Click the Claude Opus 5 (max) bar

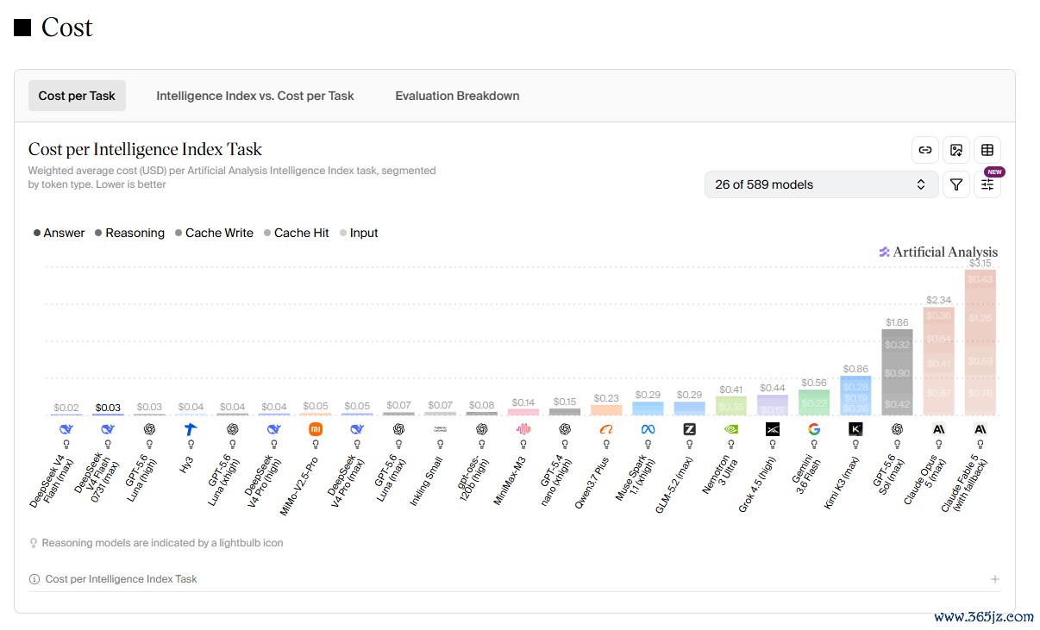[x=938, y=361]
